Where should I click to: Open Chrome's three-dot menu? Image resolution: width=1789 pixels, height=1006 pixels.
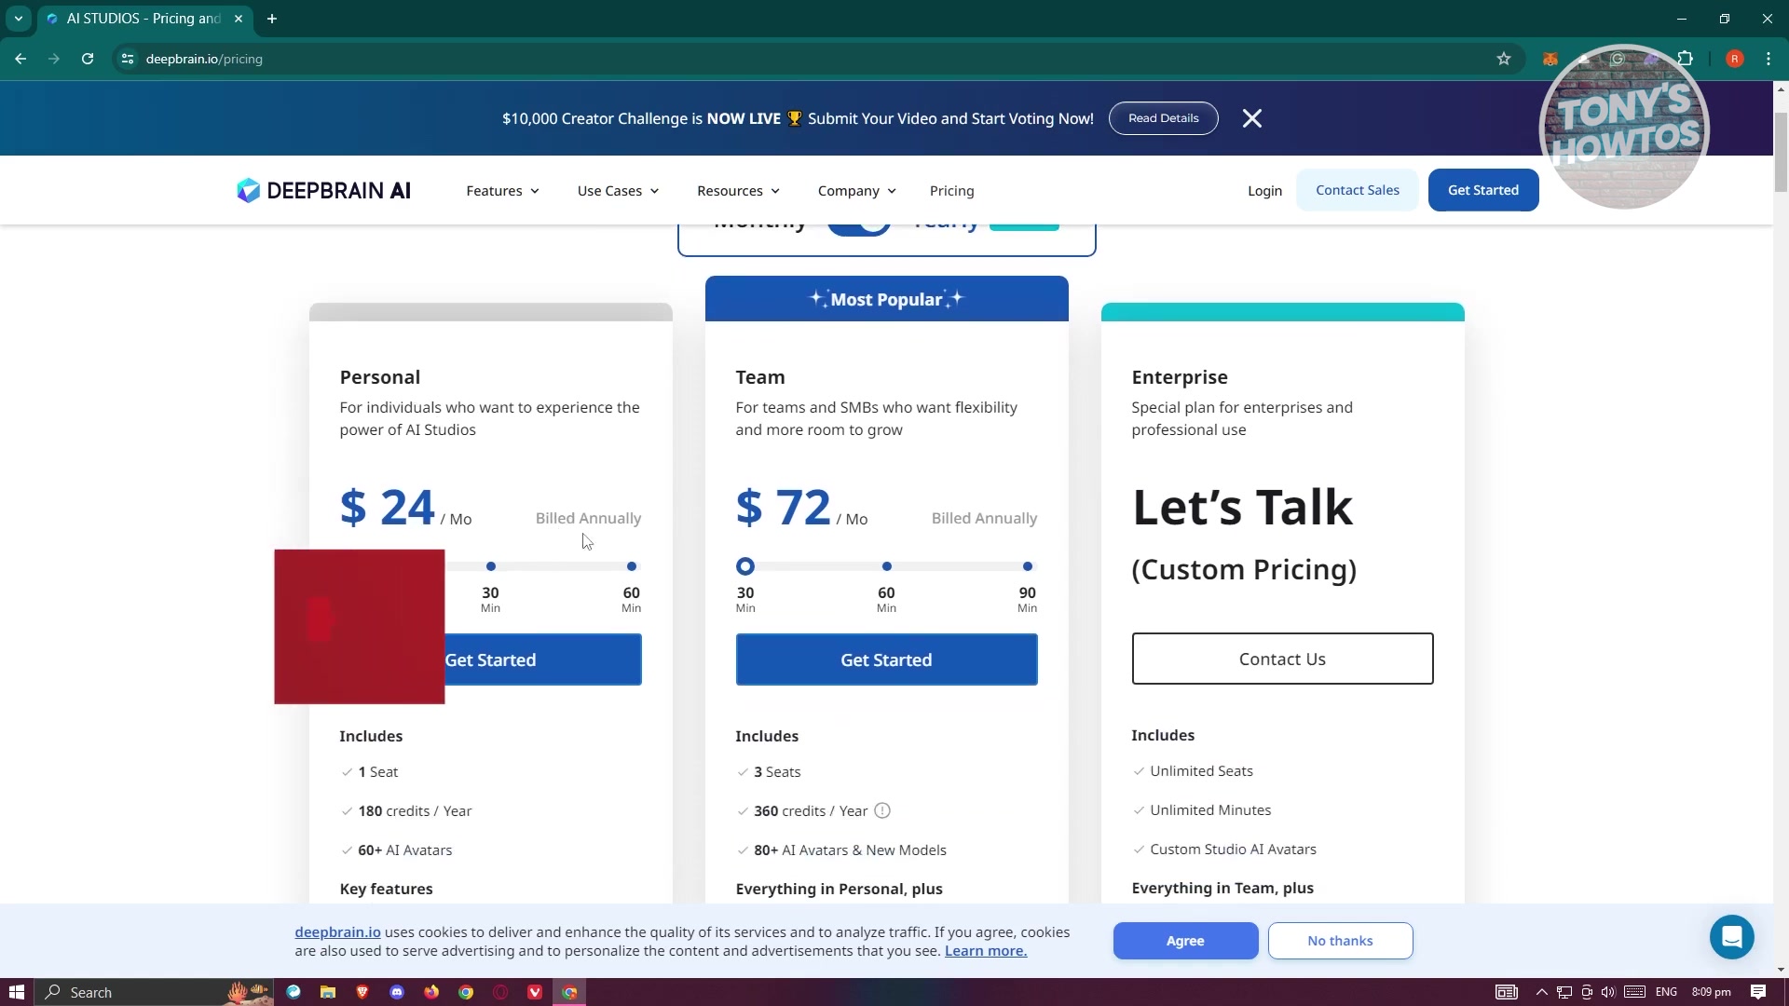pyautogui.click(x=1769, y=59)
